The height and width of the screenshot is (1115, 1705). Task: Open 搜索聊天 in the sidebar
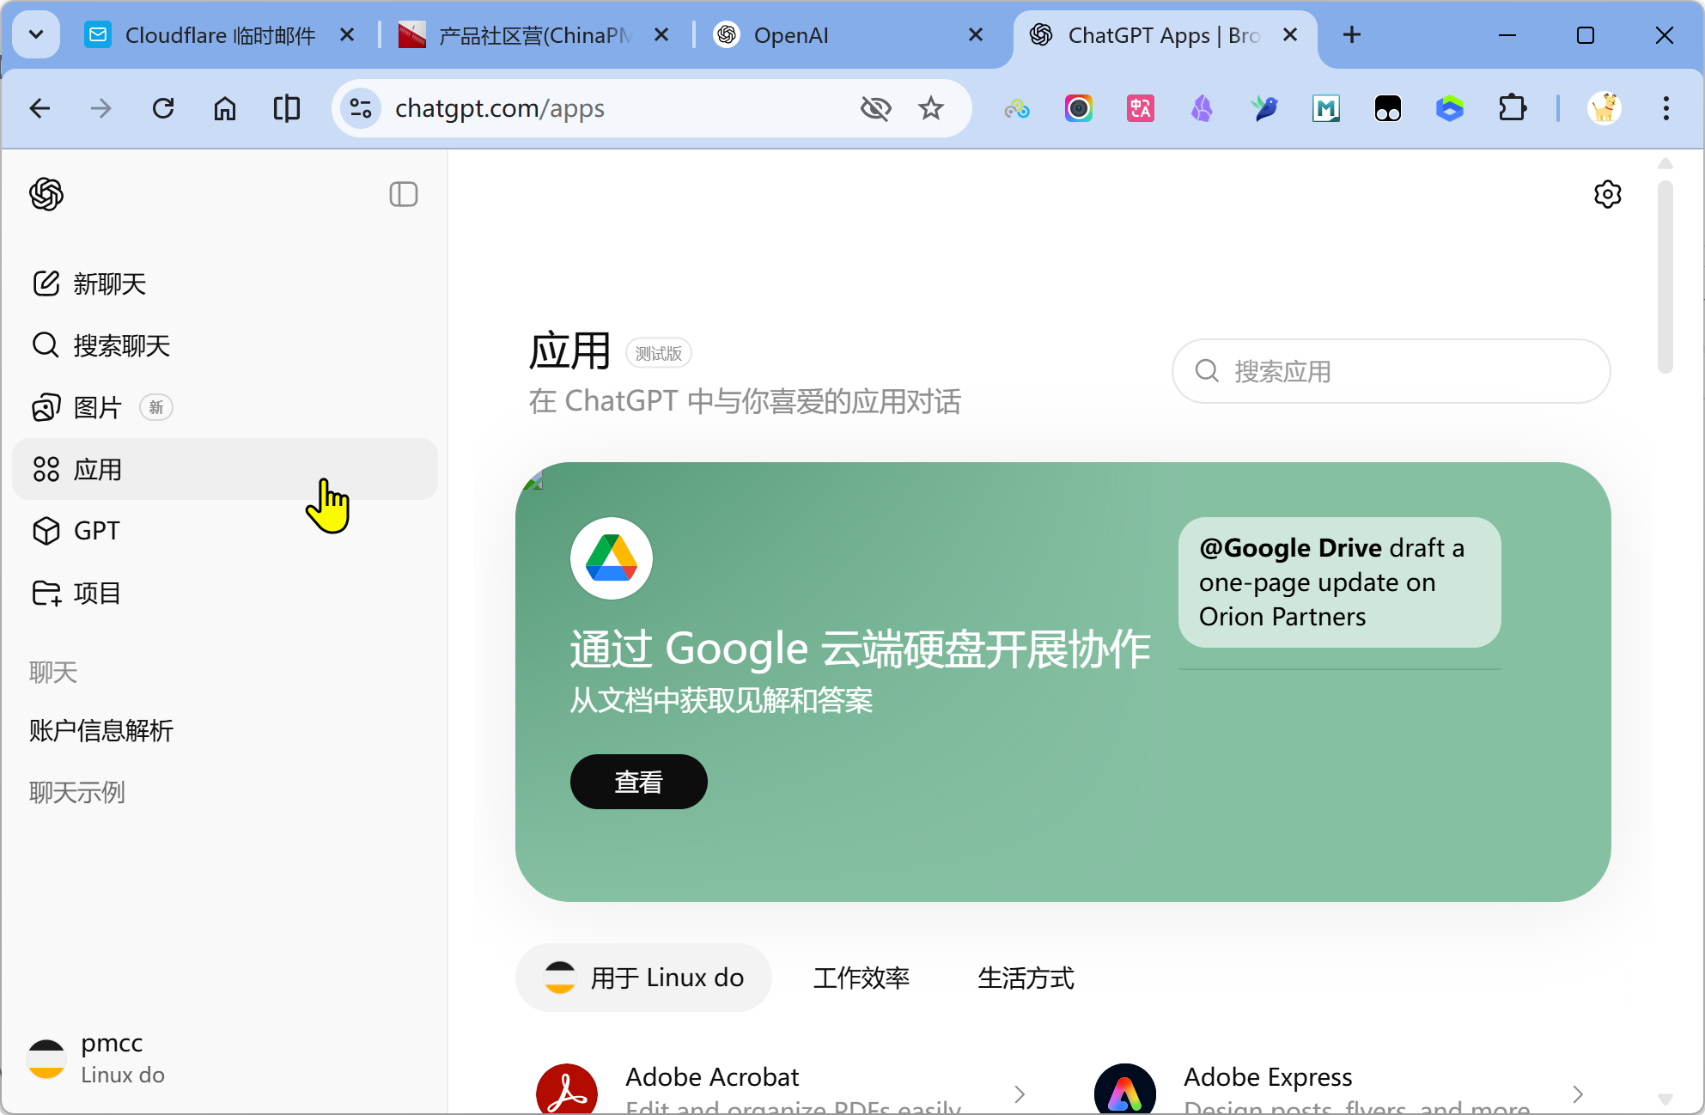click(x=120, y=345)
